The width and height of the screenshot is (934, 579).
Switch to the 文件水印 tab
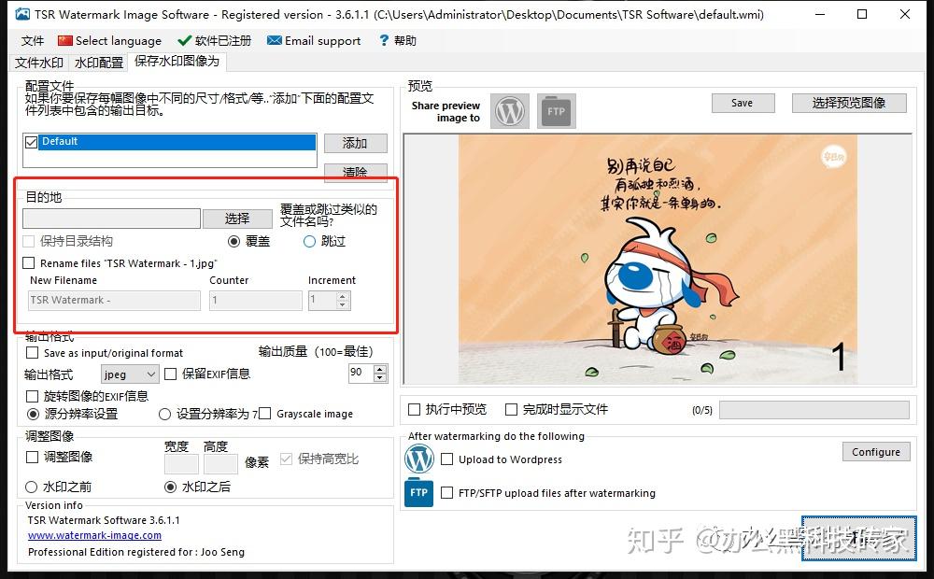[38, 63]
